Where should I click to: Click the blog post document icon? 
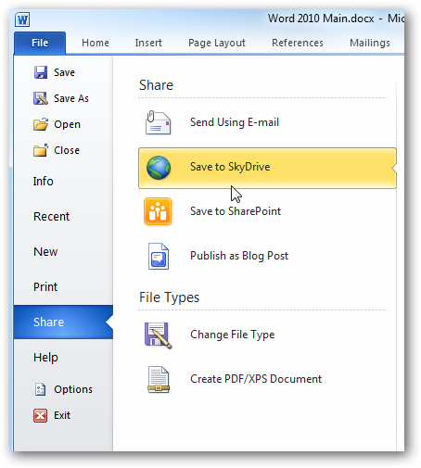pos(159,256)
